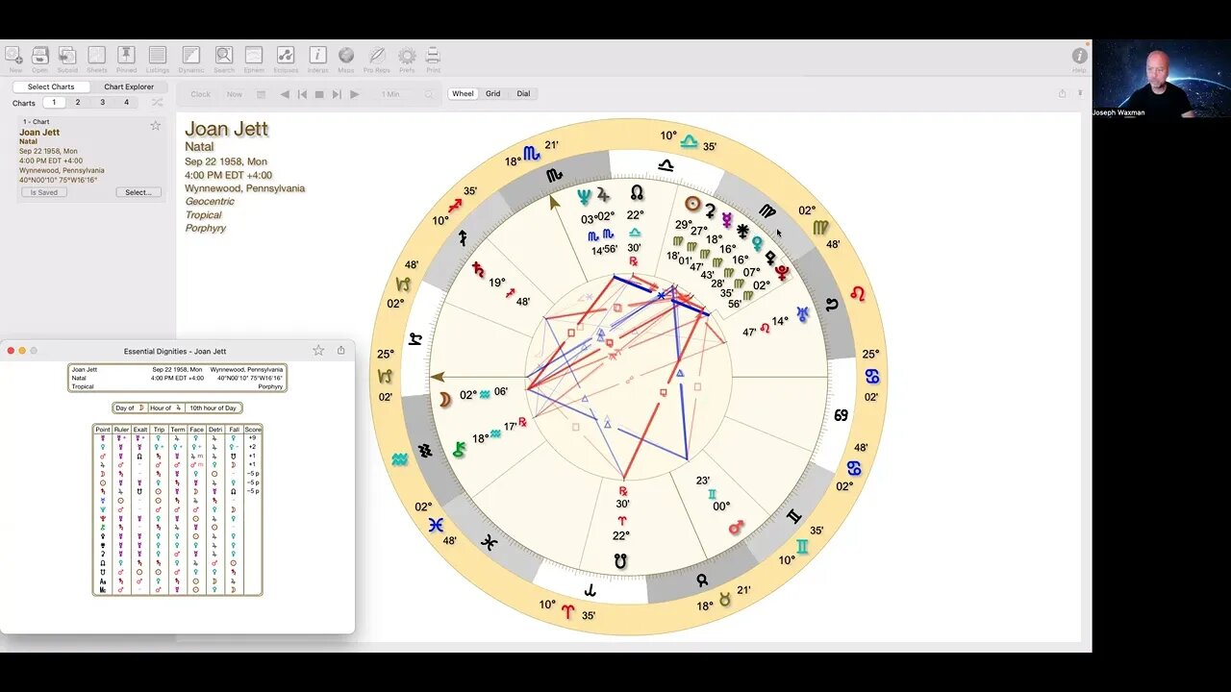The height and width of the screenshot is (692, 1231).
Task: Open the Subsid charts tool
Action: (67, 57)
